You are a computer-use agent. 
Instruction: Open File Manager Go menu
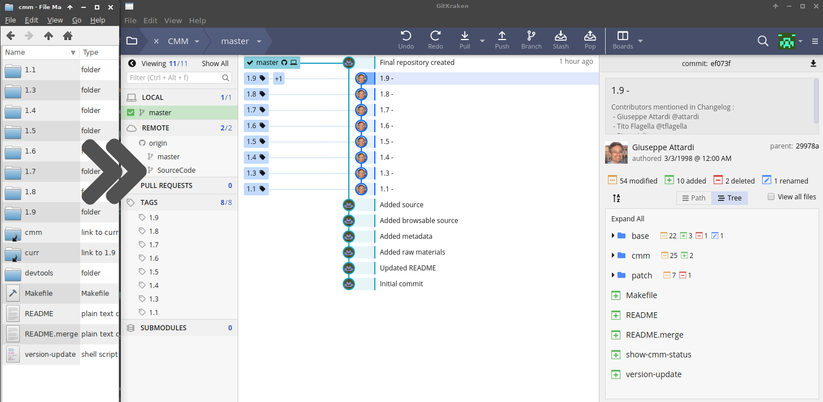(77, 20)
